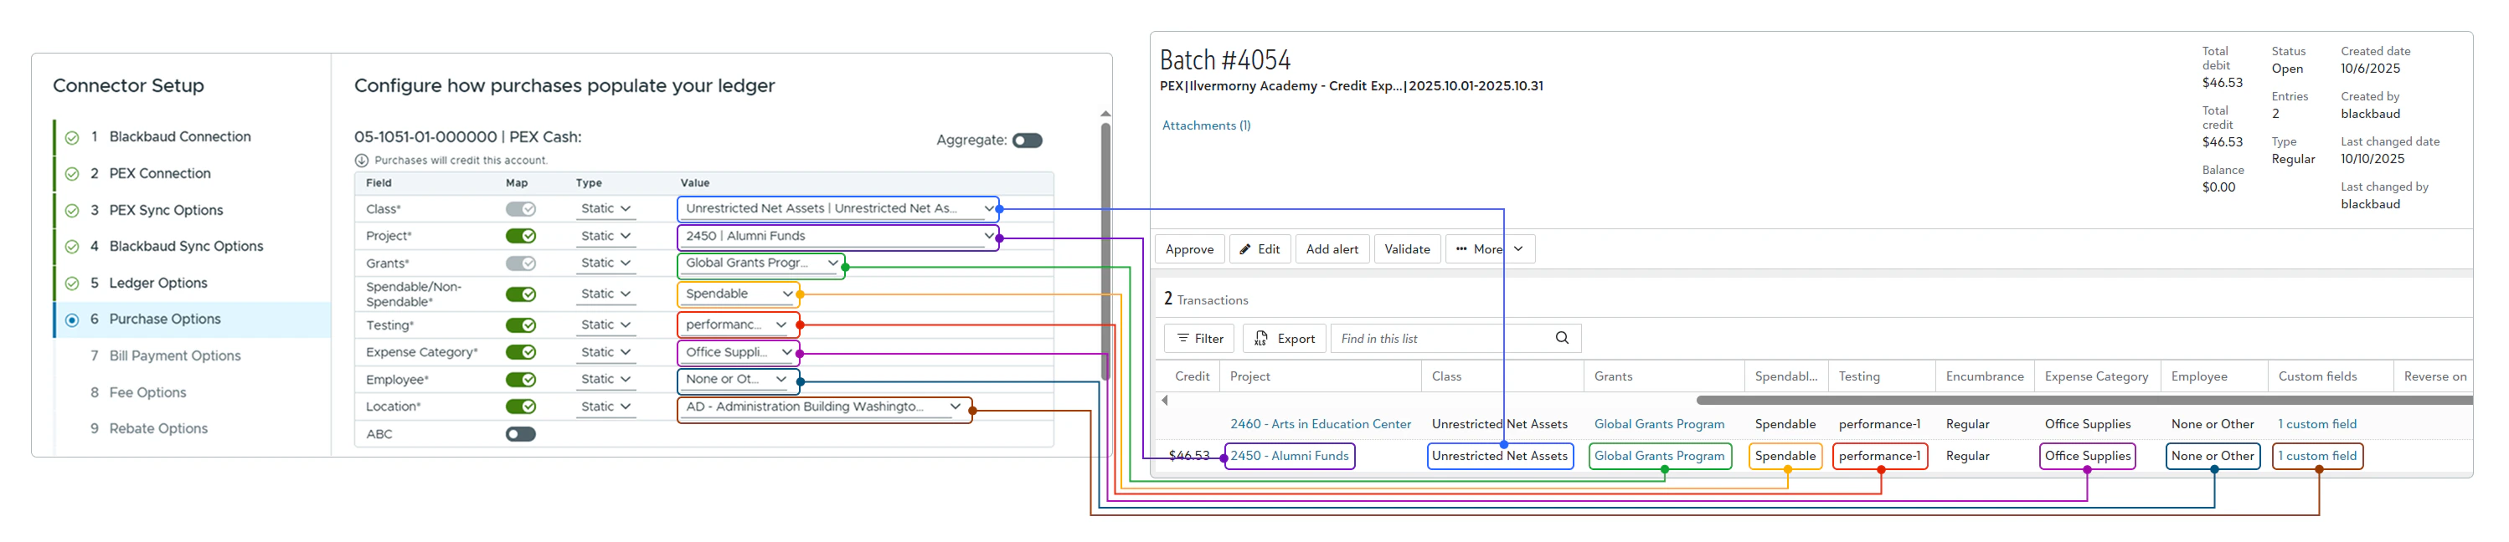Image resolution: width=2509 pixels, height=542 pixels.
Task: Open the Class type Static dropdown
Action: pyautogui.click(x=605, y=208)
